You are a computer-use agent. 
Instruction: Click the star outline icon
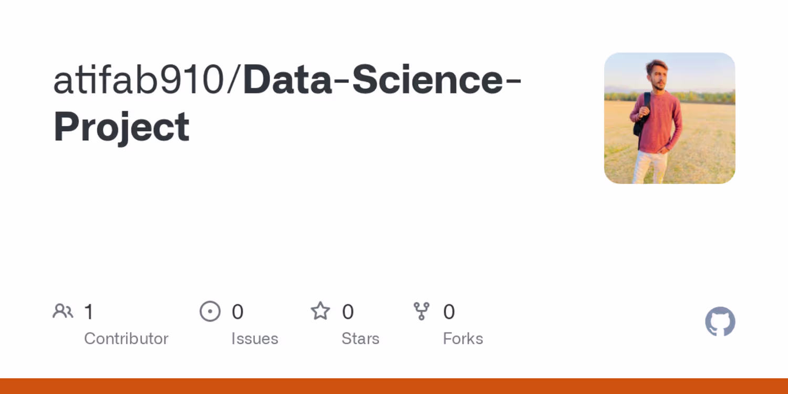[320, 311]
